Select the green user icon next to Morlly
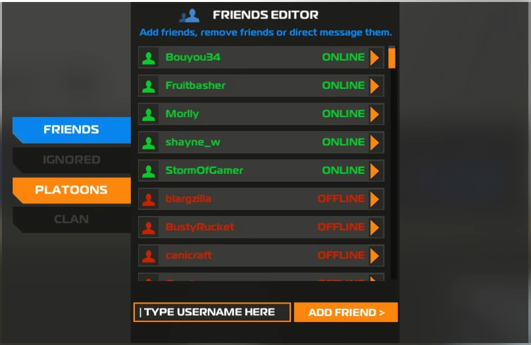531x345 pixels. coord(149,114)
